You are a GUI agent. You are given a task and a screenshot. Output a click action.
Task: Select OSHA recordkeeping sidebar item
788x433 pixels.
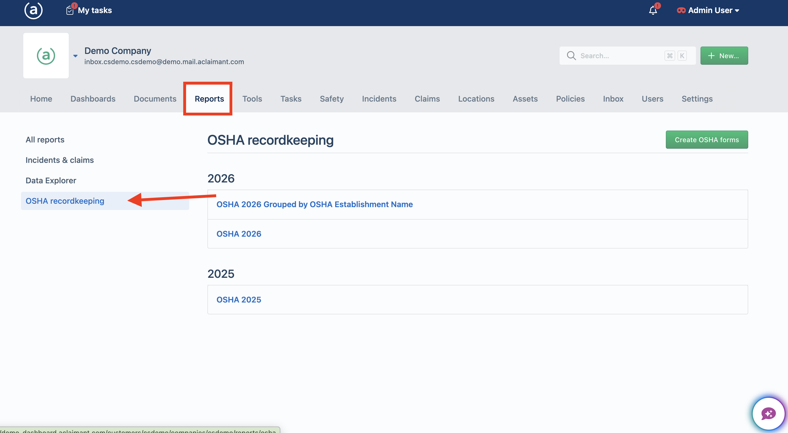[105, 201]
